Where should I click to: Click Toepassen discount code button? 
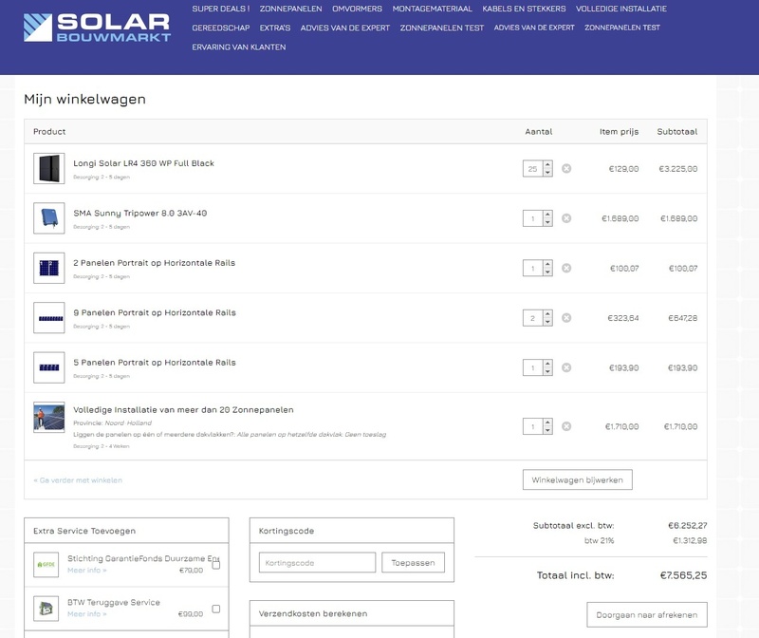tap(413, 562)
